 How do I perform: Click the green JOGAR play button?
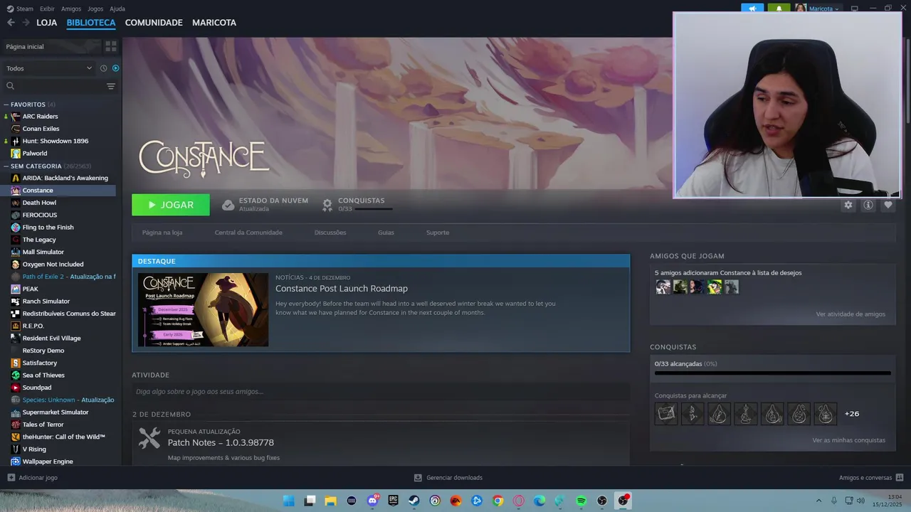171,205
